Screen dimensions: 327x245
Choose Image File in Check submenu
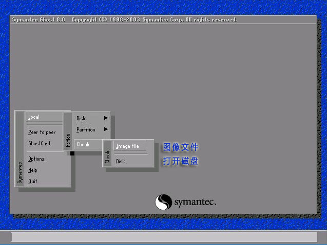click(130, 146)
